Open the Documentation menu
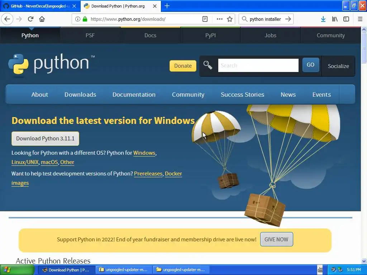 [x=134, y=95]
